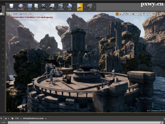Open the Content browser toolbar icon
The height and width of the screenshot is (124, 165).
click(30, 6)
